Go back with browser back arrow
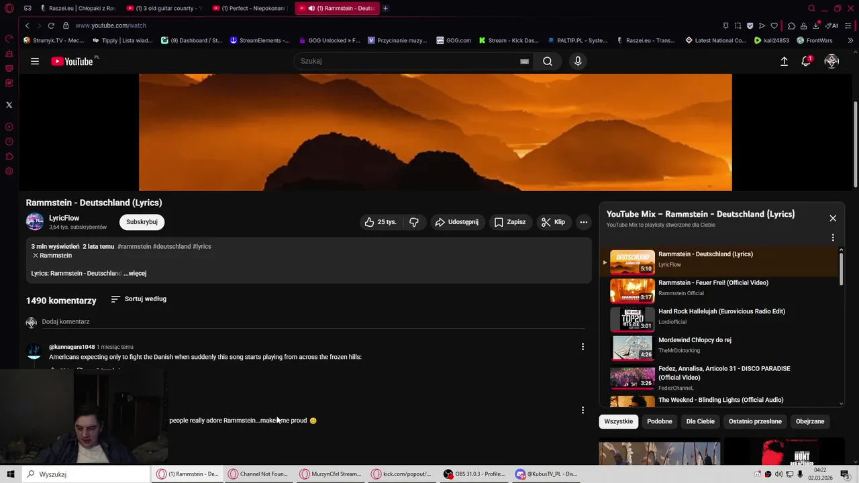Viewport: 859px width, 483px height. [27, 25]
